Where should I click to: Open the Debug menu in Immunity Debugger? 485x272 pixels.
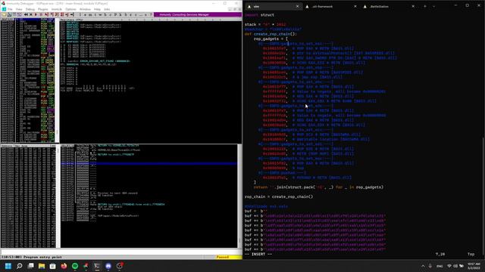pyautogui.click(x=30, y=9)
